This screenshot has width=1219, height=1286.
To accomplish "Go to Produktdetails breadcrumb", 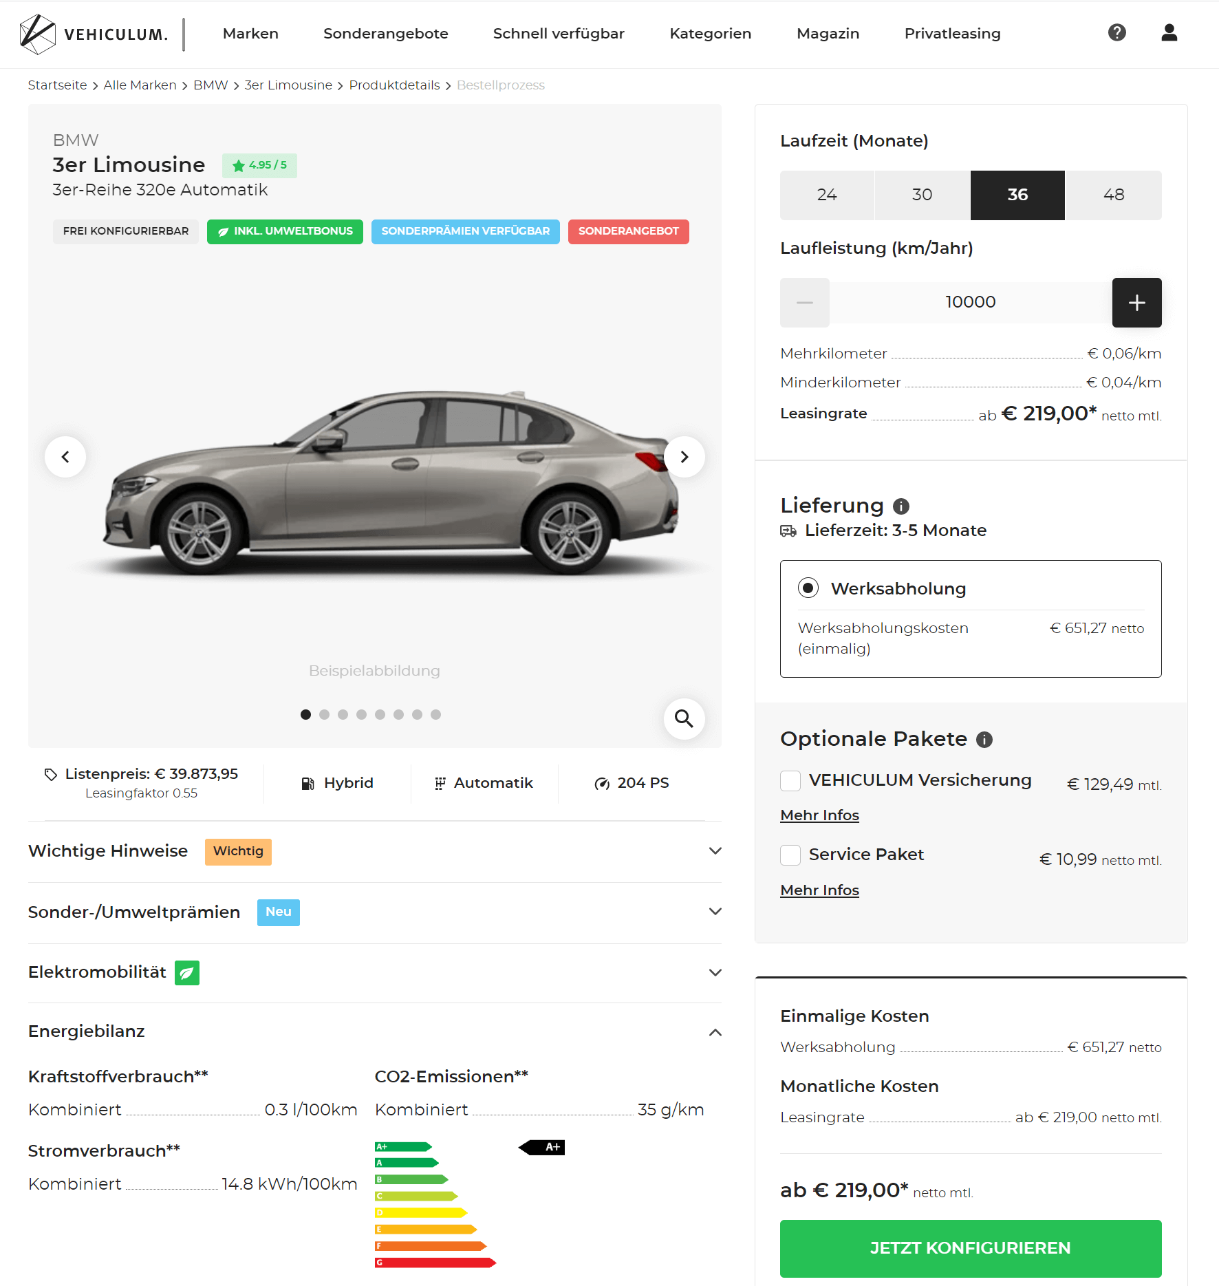I will (x=394, y=85).
